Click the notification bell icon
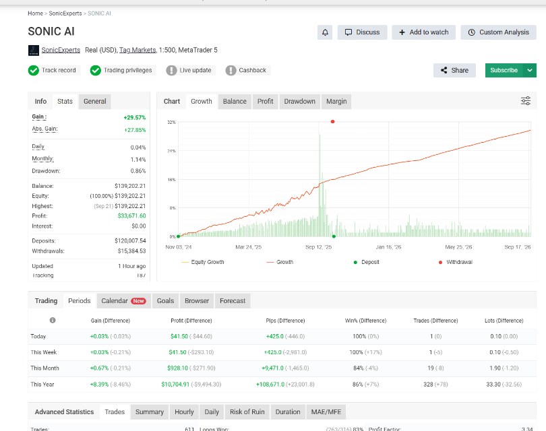This screenshot has height=431, width=546. point(325,32)
